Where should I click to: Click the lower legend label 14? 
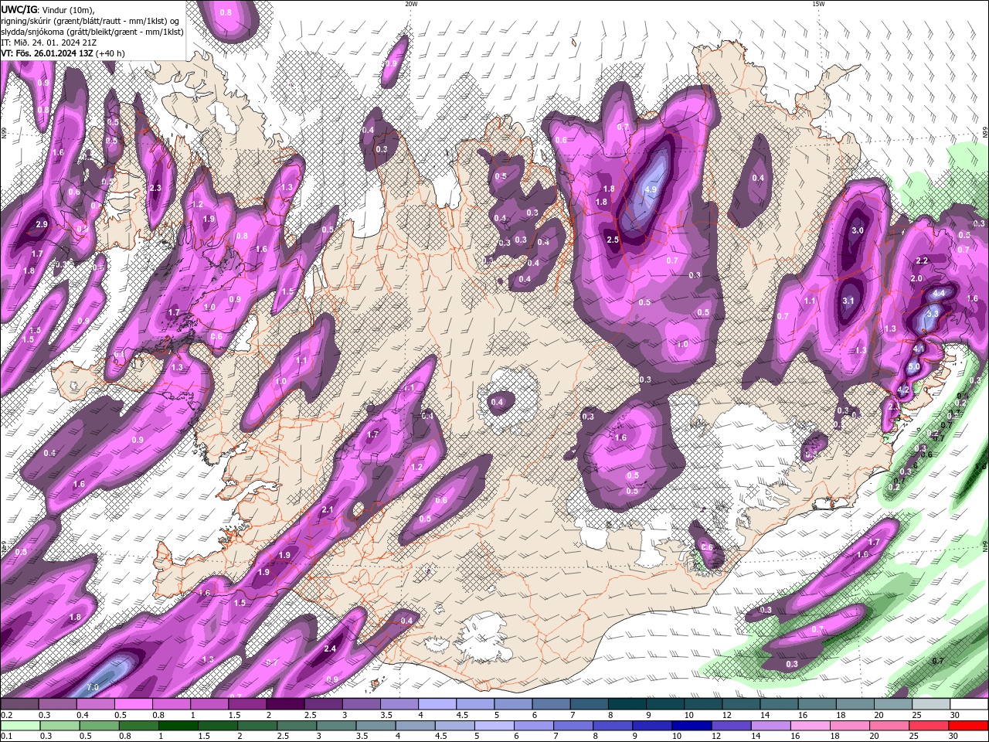(x=756, y=737)
